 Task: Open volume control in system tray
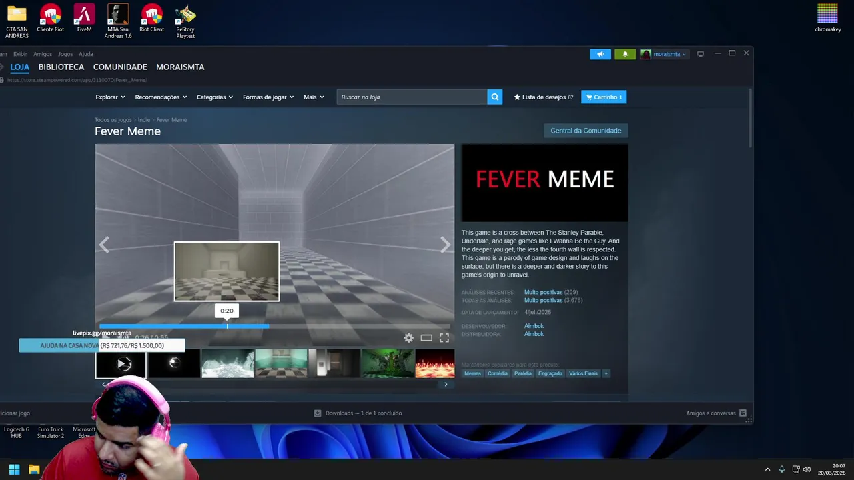click(x=807, y=469)
